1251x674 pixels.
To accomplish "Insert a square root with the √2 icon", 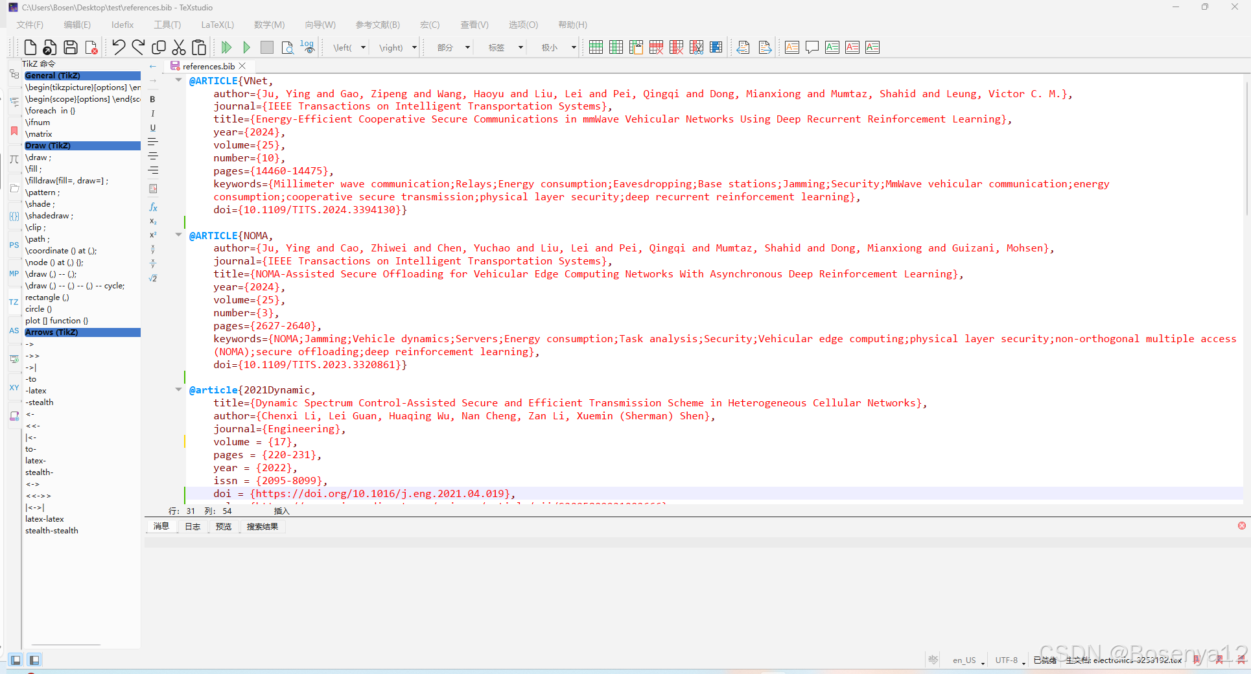I will (x=153, y=278).
